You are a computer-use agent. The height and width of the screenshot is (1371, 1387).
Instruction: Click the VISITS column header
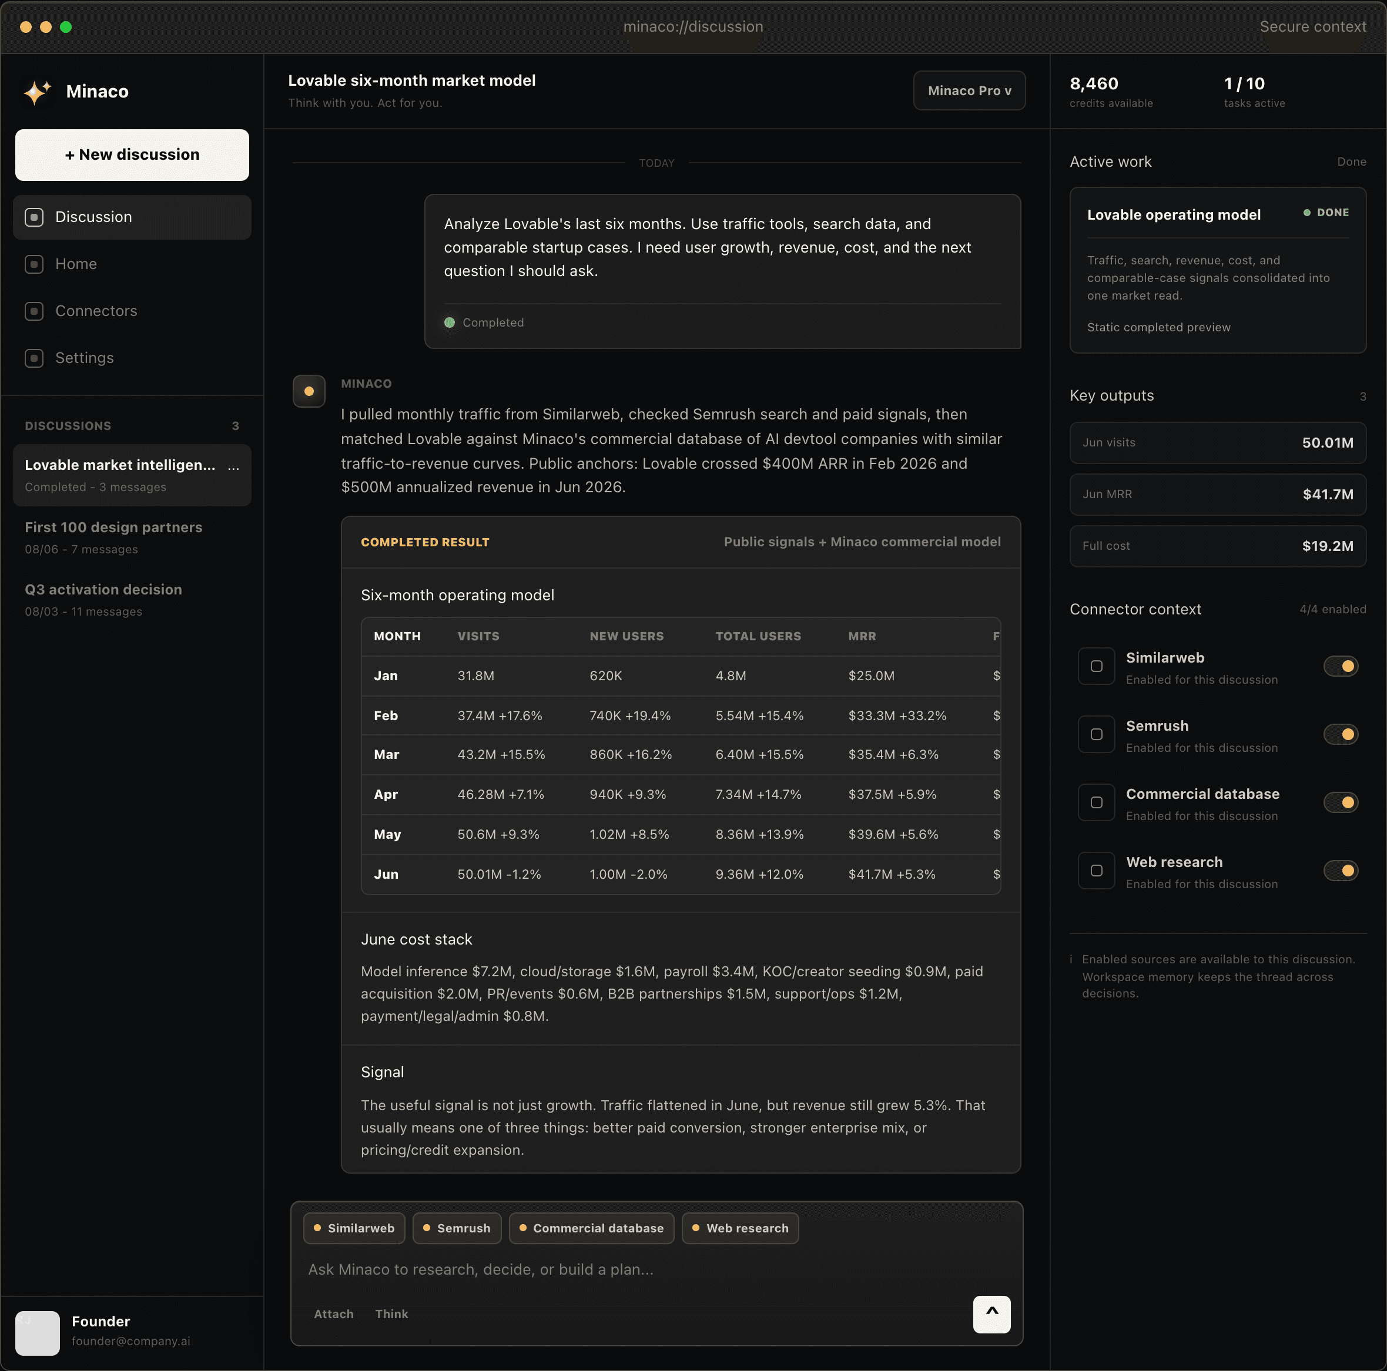click(478, 636)
